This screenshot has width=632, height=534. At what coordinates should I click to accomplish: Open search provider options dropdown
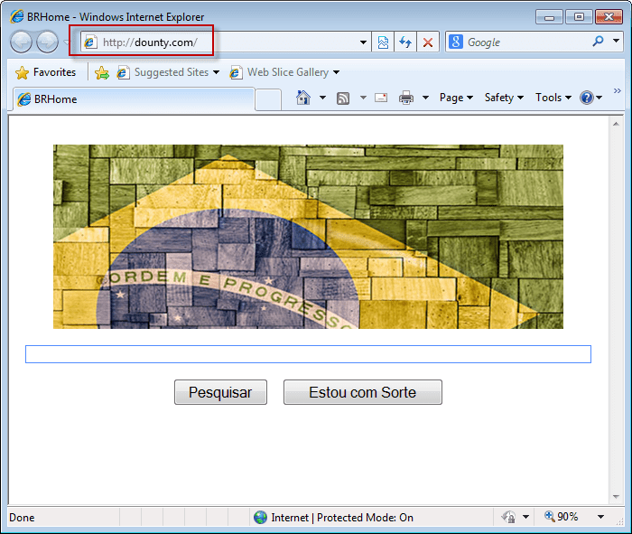(x=616, y=42)
